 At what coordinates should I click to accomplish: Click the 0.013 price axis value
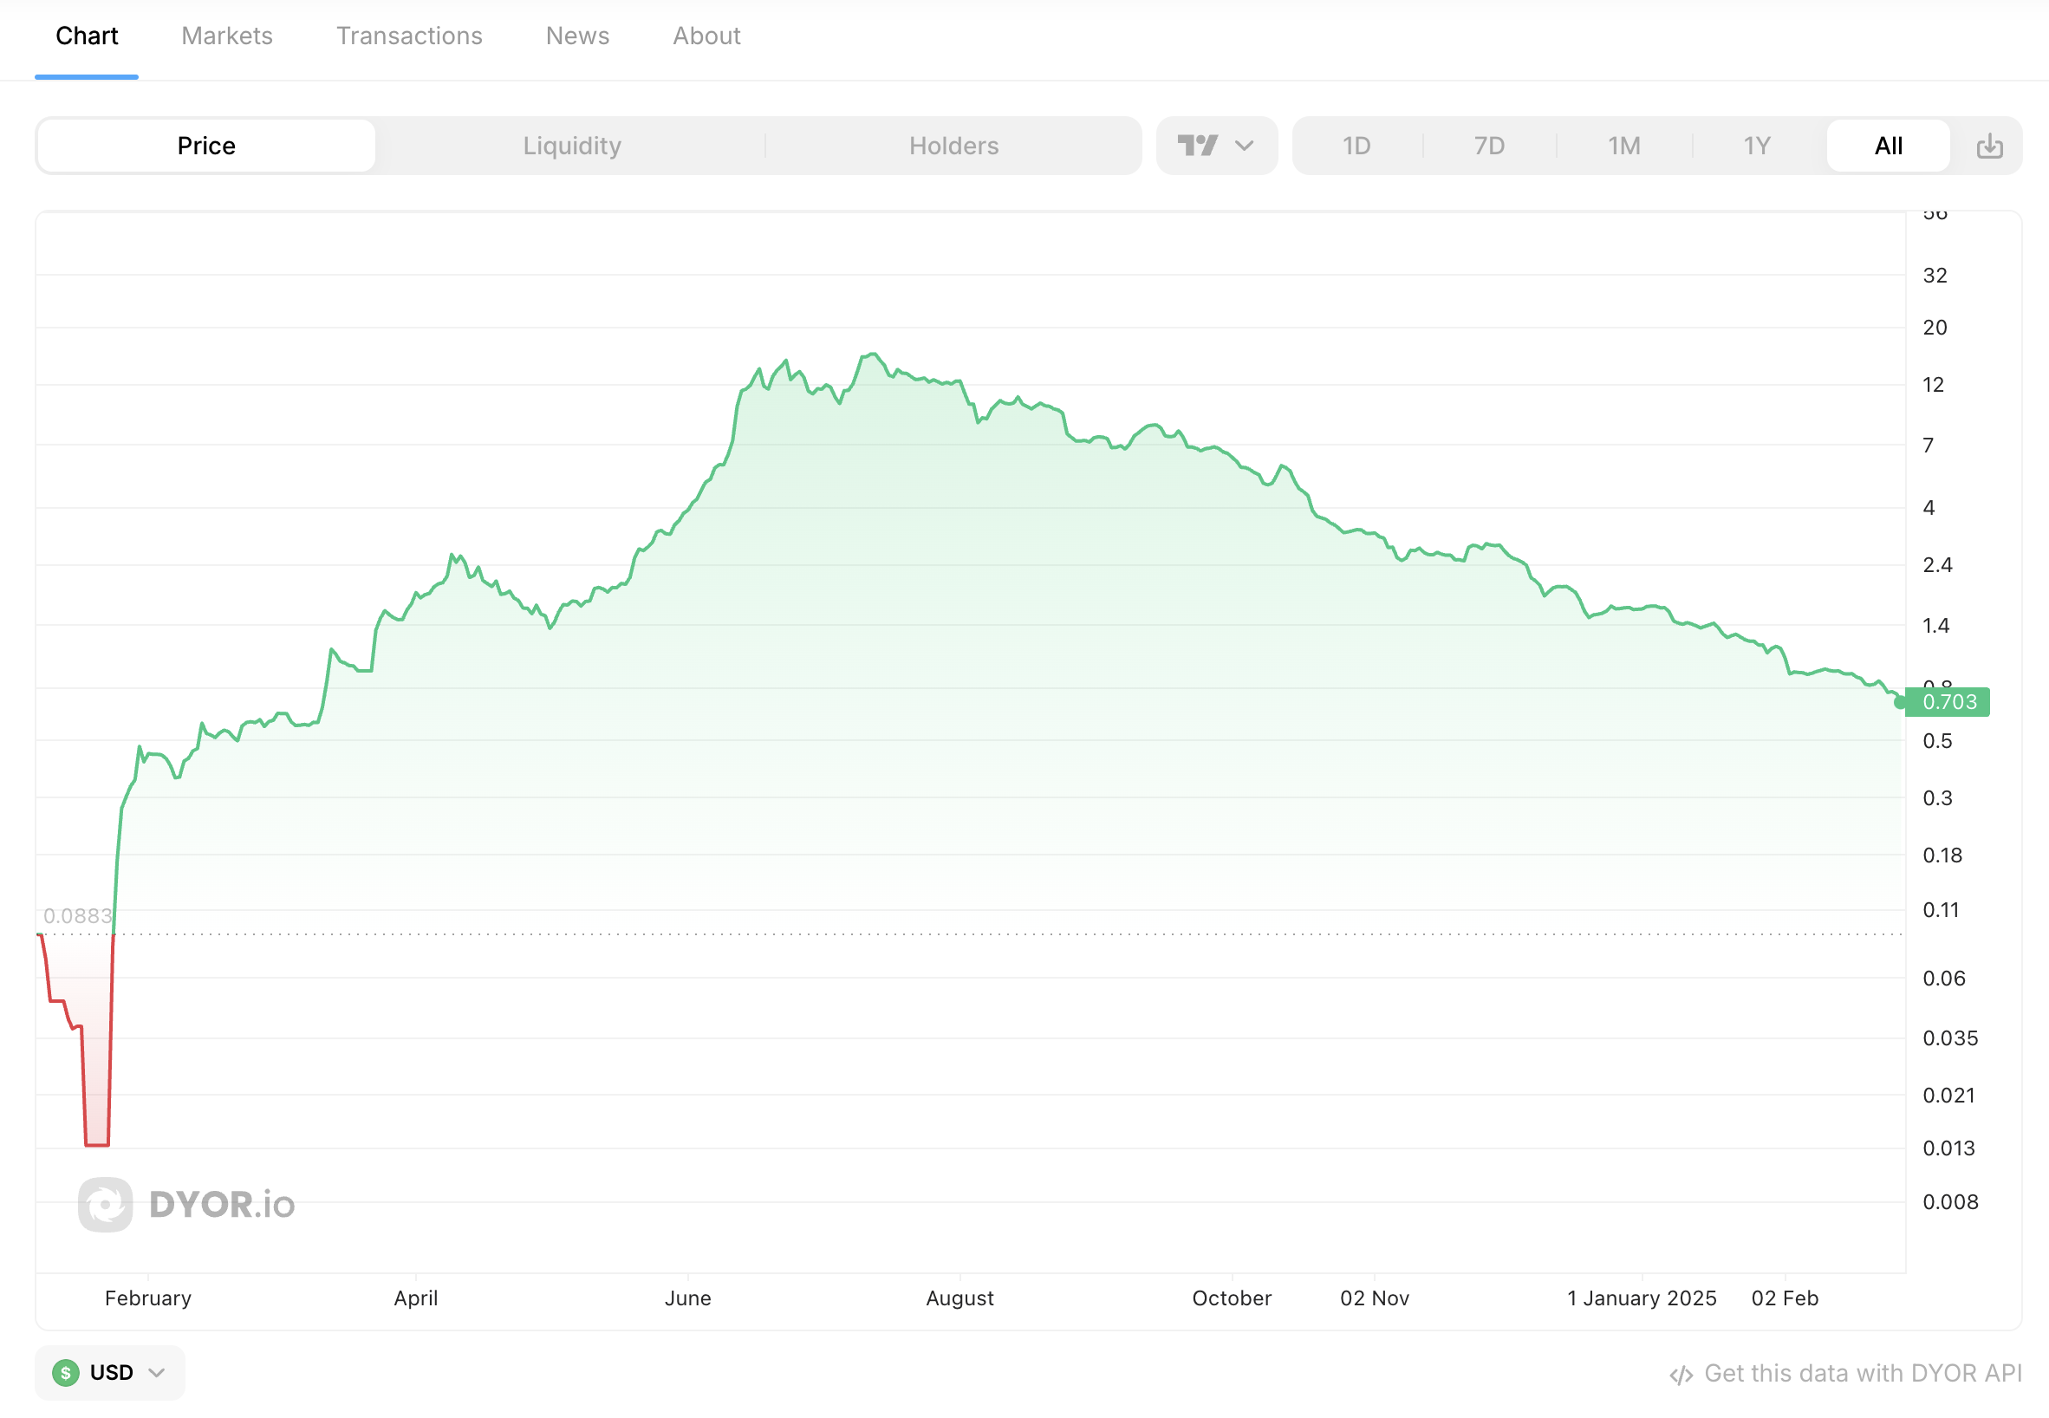[x=1949, y=1148]
